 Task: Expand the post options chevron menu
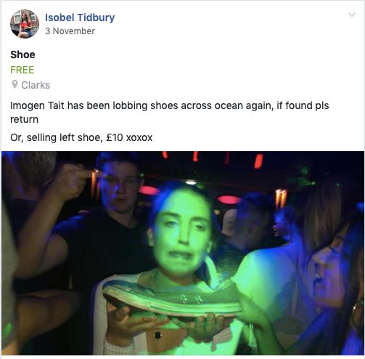click(352, 15)
